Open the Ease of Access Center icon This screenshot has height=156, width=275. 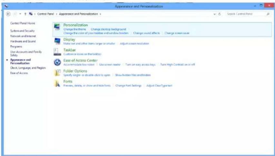pyautogui.click(x=57, y=62)
